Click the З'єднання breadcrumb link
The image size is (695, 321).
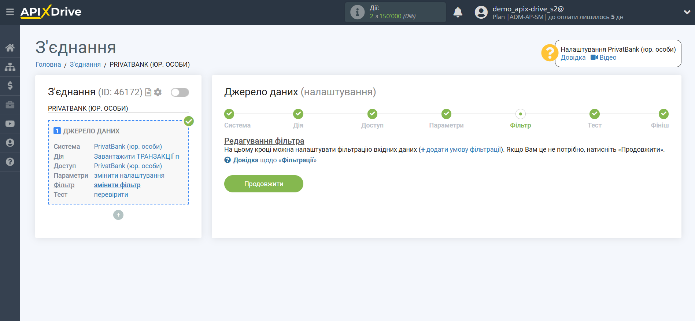[x=85, y=64]
